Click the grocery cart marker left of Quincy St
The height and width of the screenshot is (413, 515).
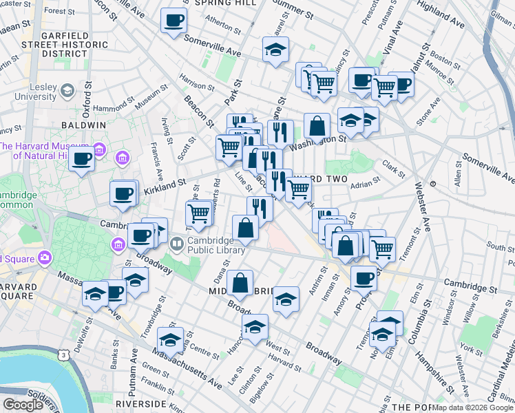324,85
